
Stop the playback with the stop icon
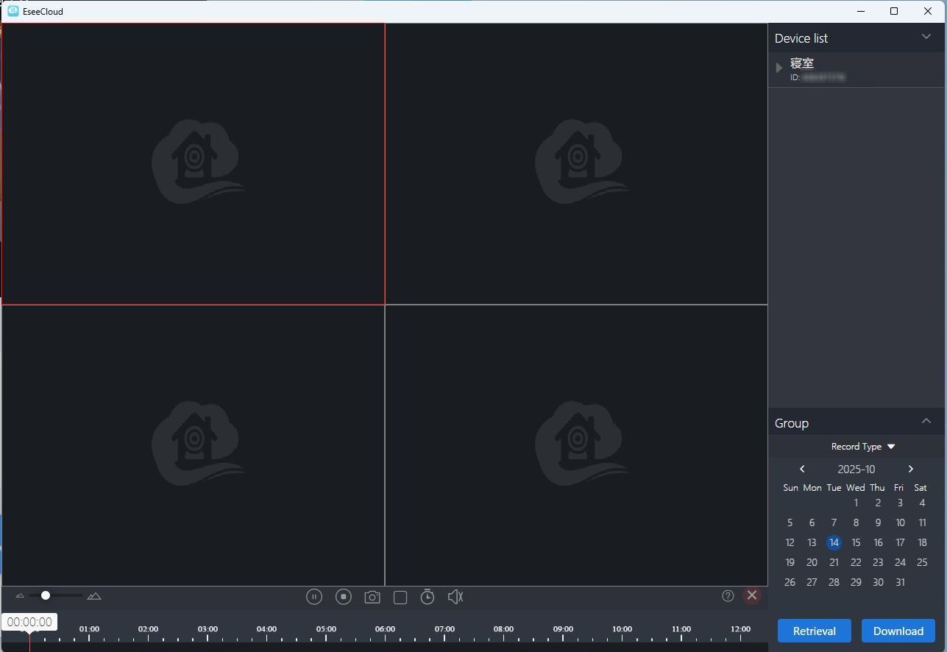click(x=344, y=597)
